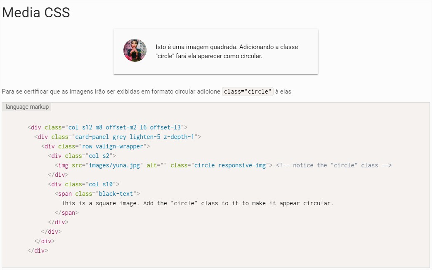Click the circular avatar image
432x270 pixels.
pos(135,51)
